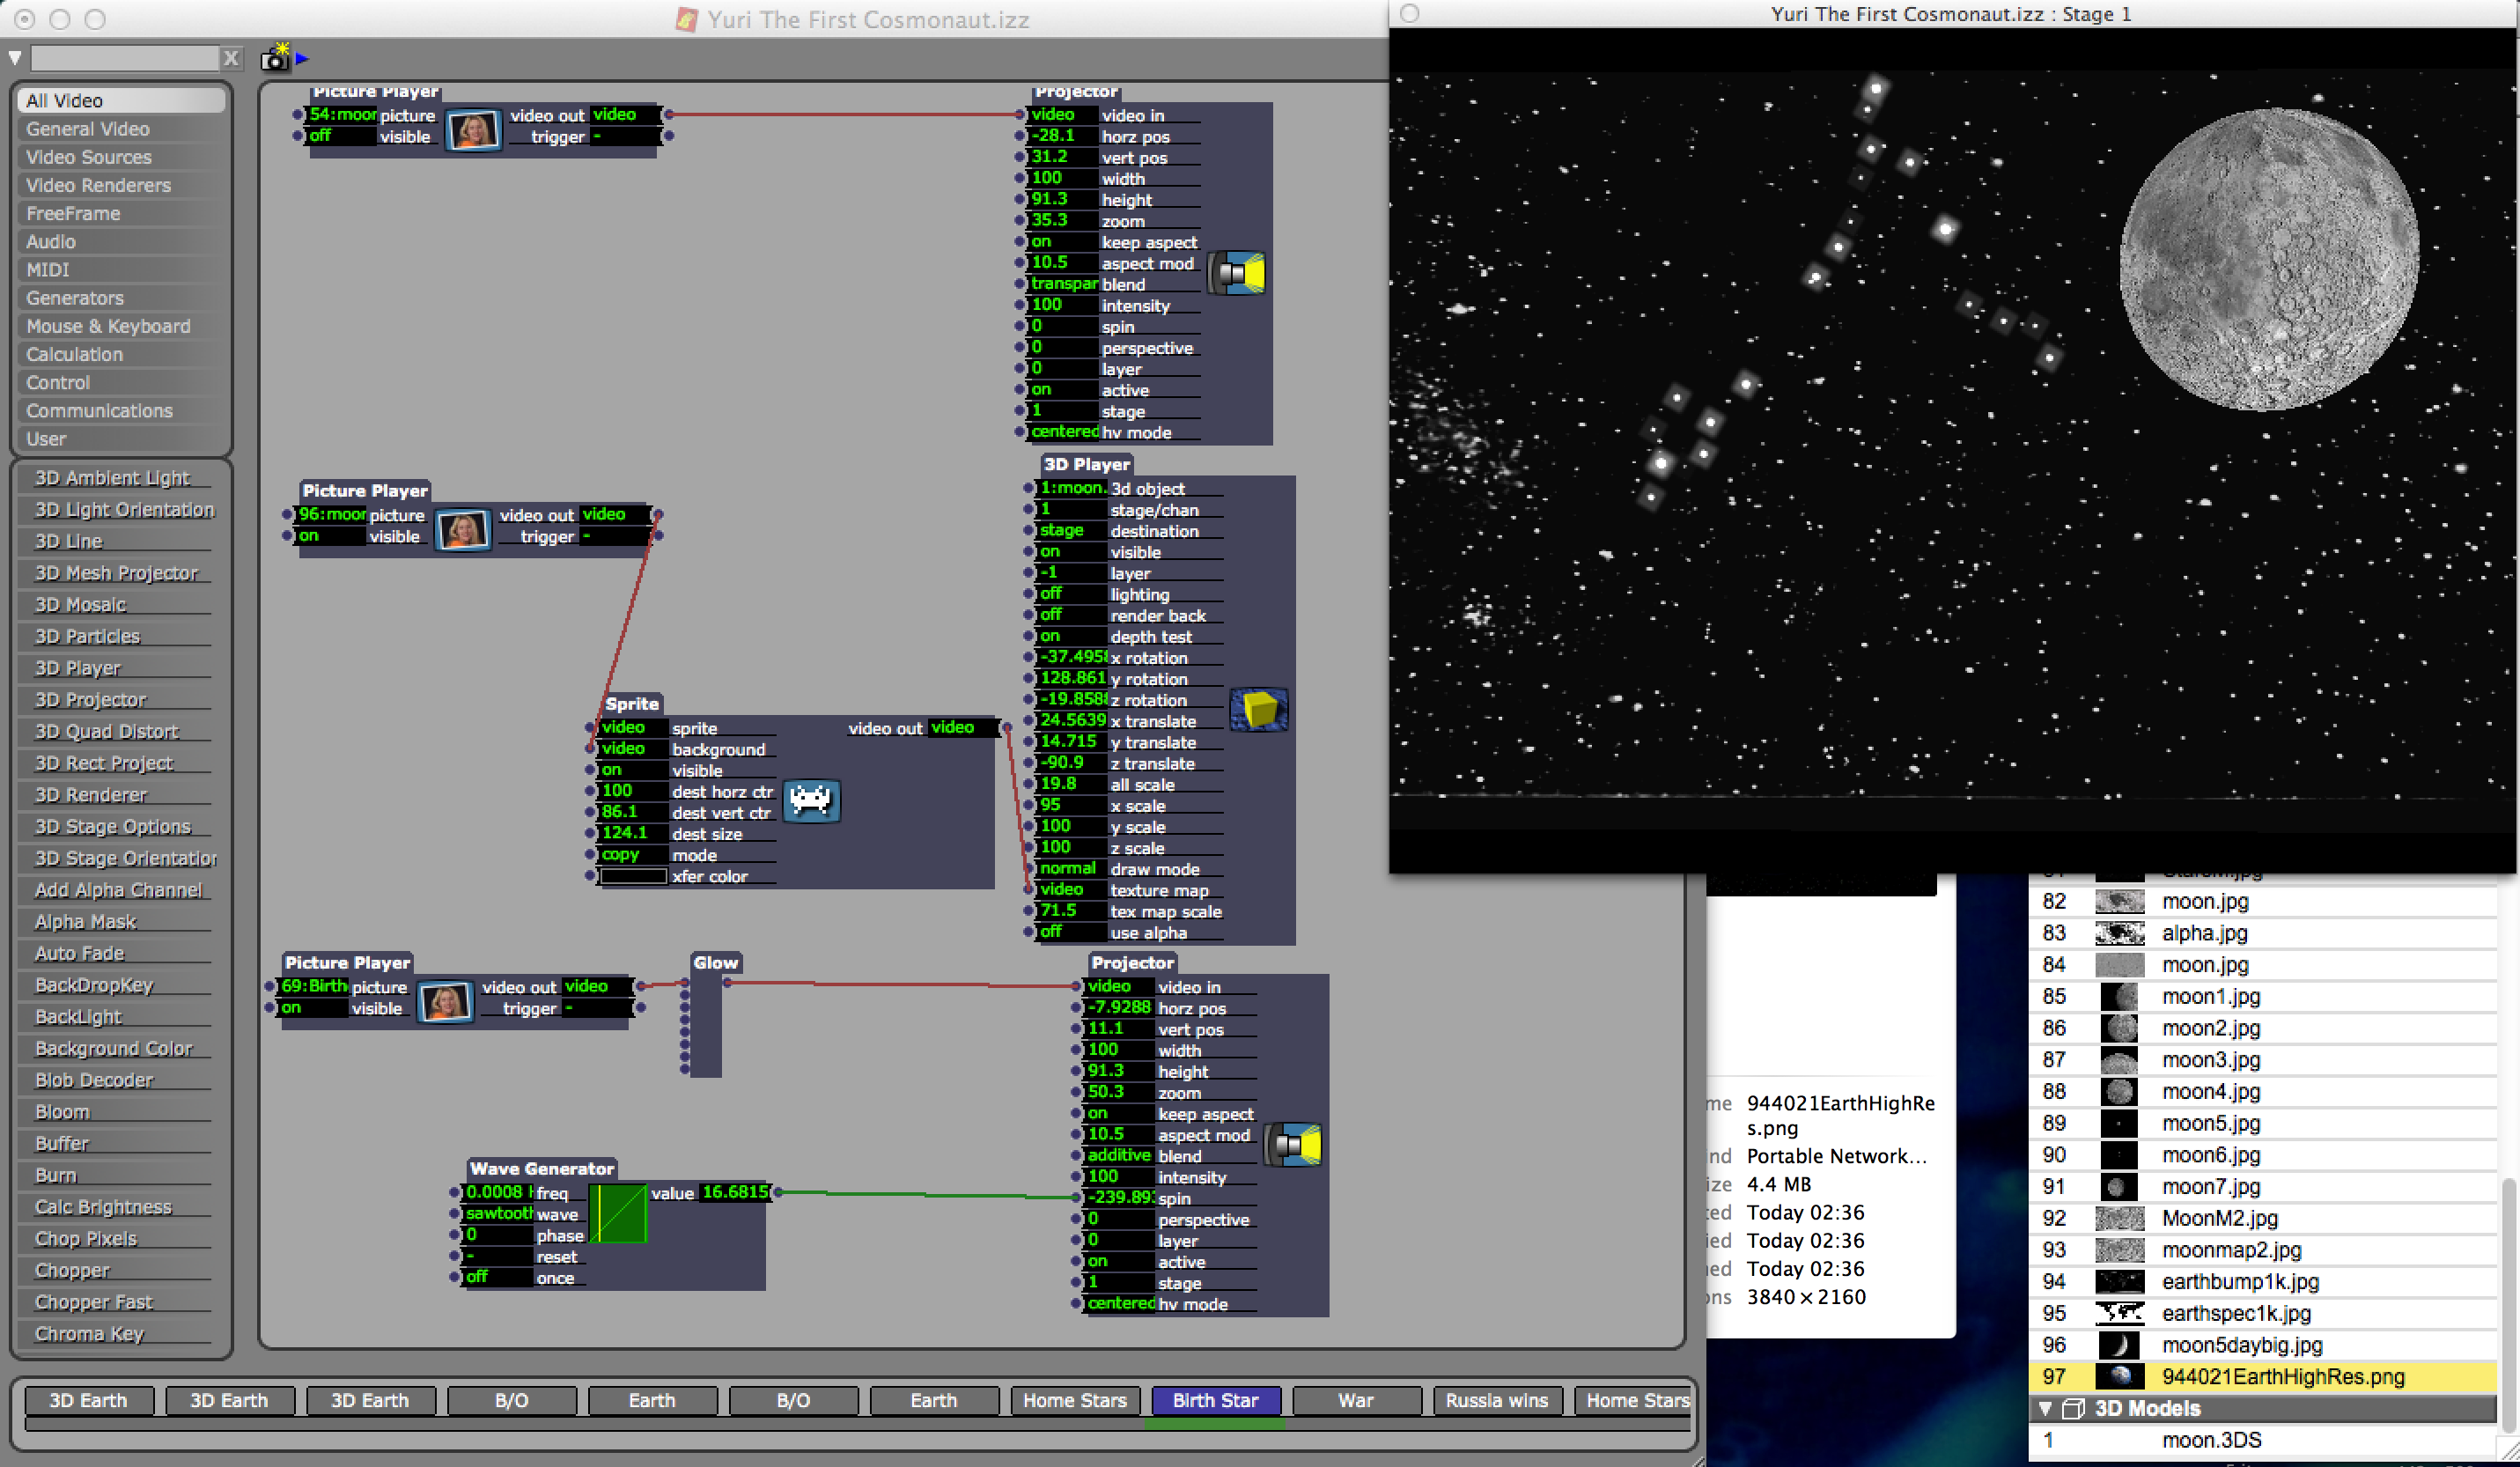
Task: Click the 3D Models folder icon
Action: 2073,1408
